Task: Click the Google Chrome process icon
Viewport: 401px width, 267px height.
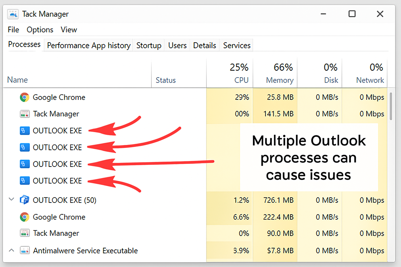Action: pos(24,97)
